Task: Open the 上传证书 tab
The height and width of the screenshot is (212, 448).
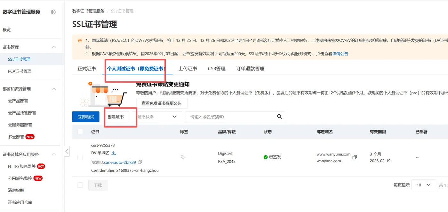Action: coord(188,69)
